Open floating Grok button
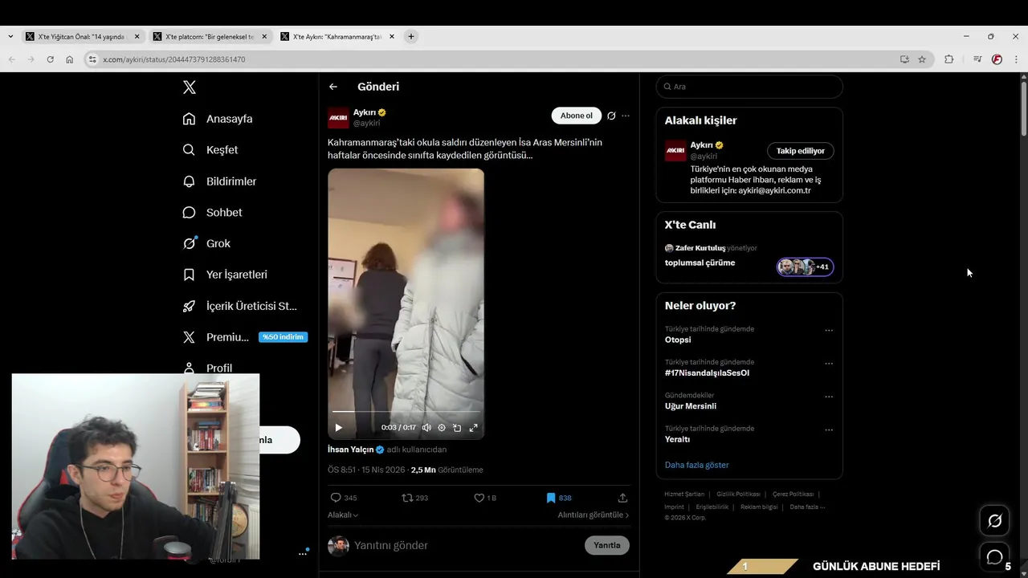This screenshot has width=1028, height=578. 994,521
